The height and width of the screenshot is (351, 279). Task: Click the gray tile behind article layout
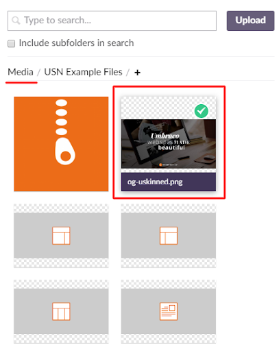click(169, 311)
